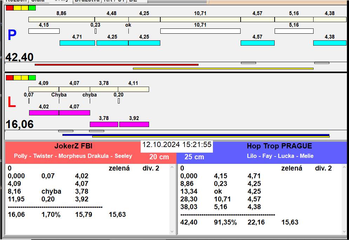
Task: Select the 8,86 beige bar in lane P
Action: (61, 19)
